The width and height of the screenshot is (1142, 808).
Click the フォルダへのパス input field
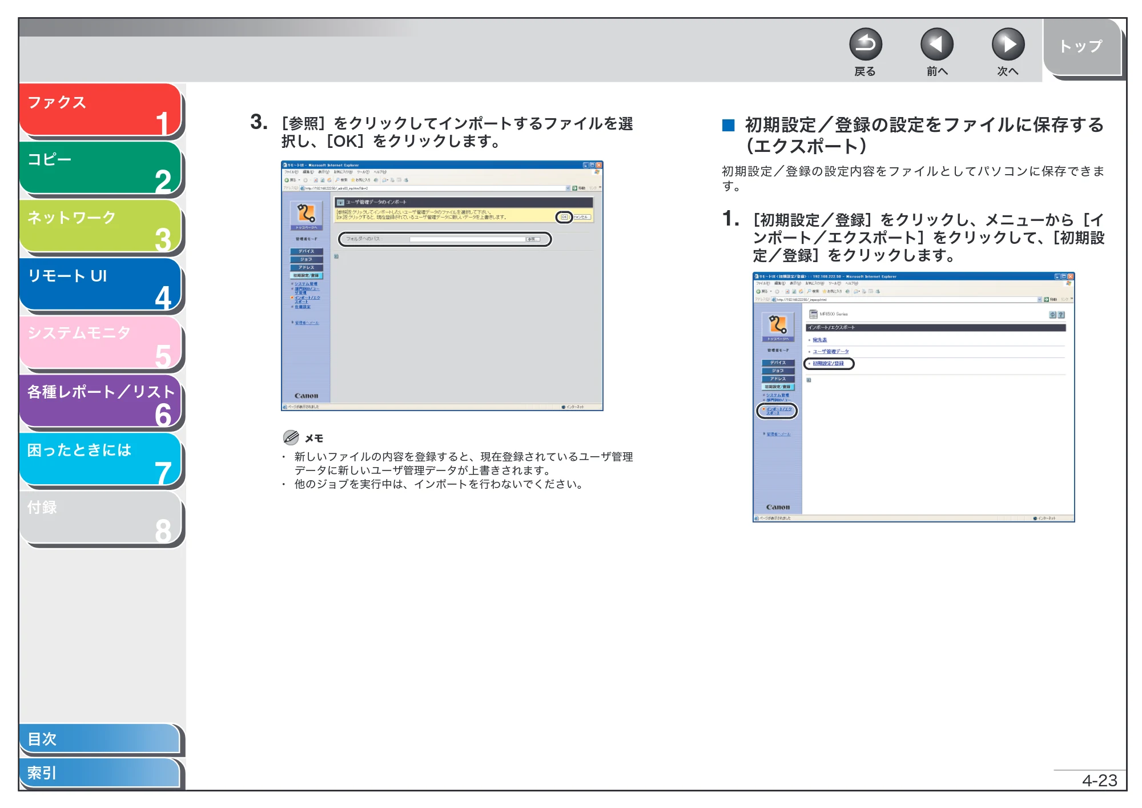[467, 239]
